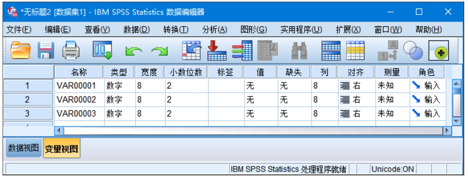Click the VAR00002 name cell
Viewport: 468px width, 179px height.
click(x=79, y=100)
